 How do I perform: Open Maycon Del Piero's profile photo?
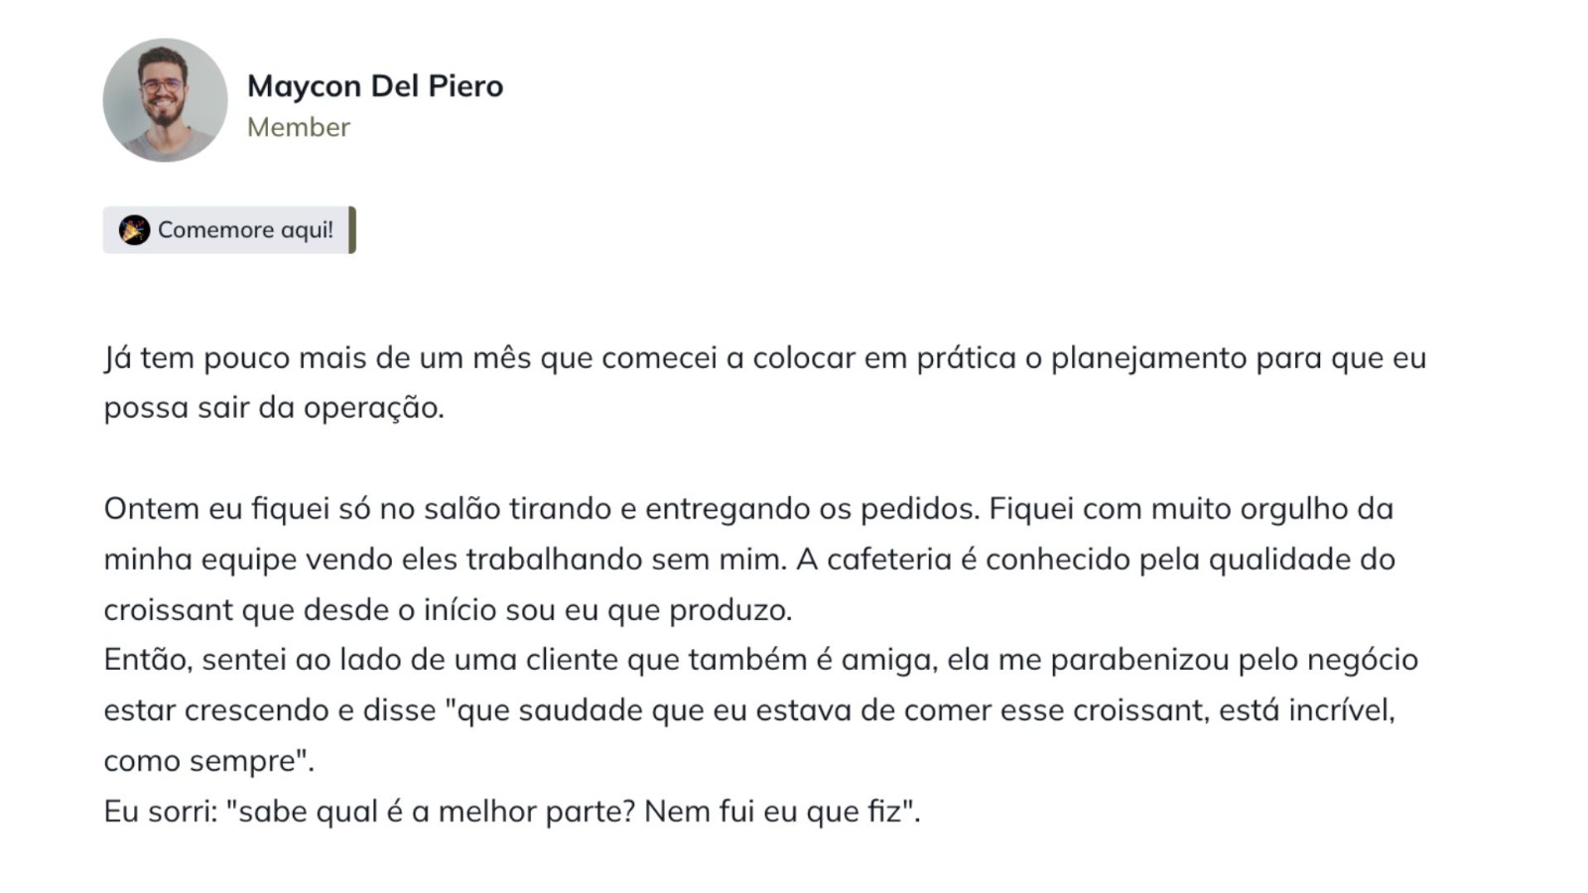[165, 100]
